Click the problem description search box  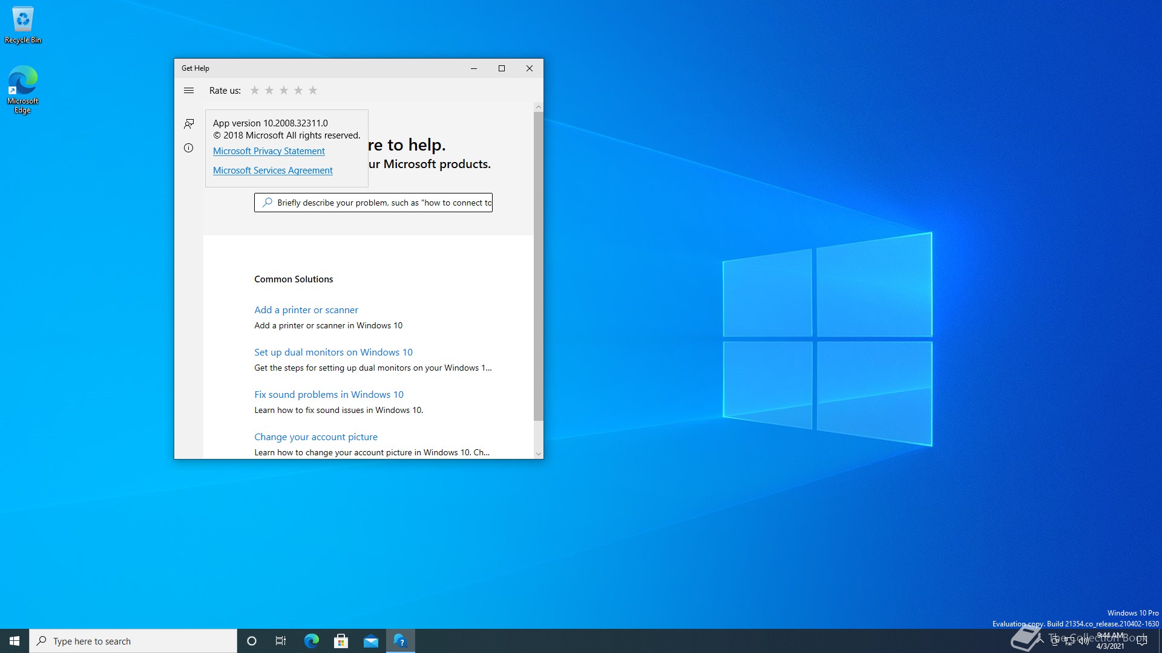tap(373, 203)
